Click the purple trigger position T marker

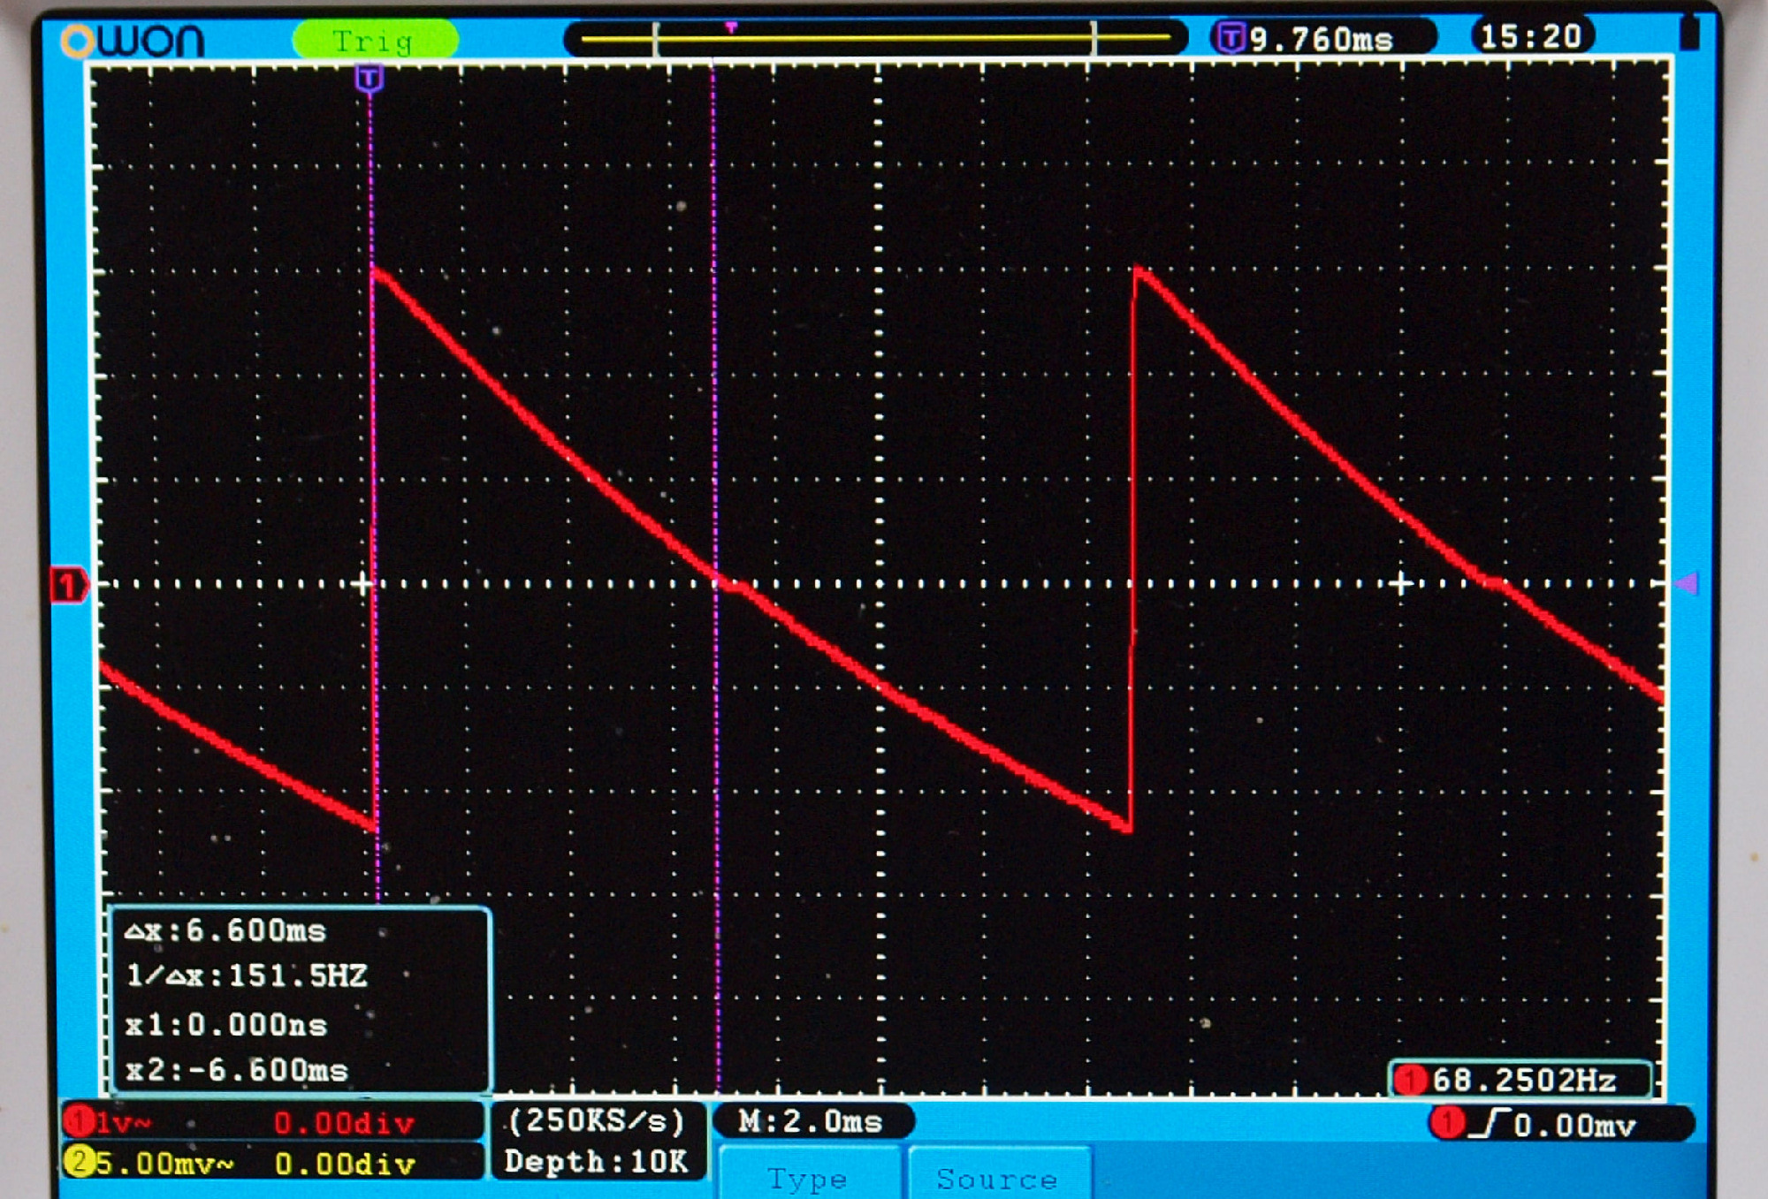369,79
